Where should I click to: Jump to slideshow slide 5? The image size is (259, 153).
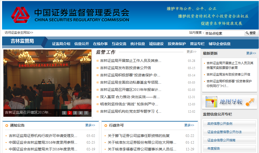[86, 113]
